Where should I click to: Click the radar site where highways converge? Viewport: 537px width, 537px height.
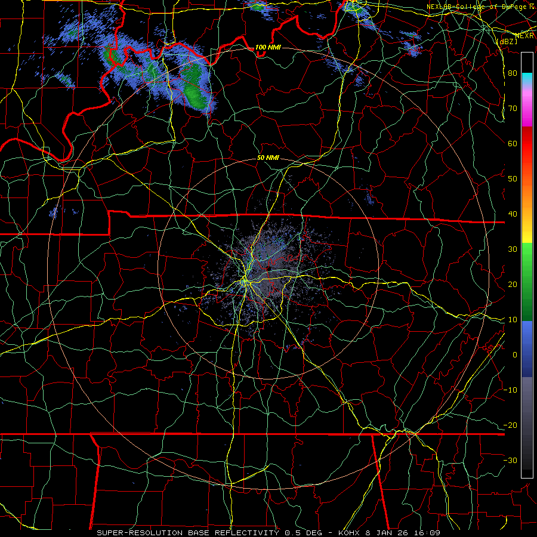244,282
